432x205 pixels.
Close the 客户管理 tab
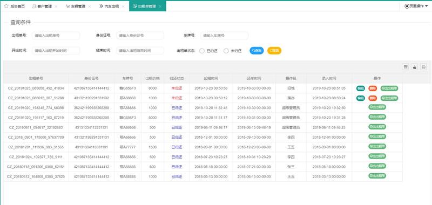(x=56, y=6)
